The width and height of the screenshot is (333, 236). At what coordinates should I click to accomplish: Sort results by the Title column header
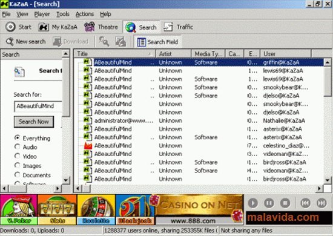tap(115, 54)
